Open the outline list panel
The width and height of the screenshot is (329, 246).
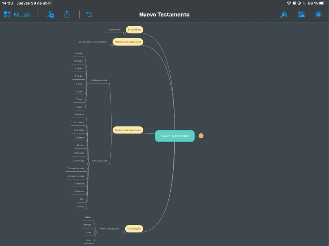pyautogui.click(x=318, y=15)
